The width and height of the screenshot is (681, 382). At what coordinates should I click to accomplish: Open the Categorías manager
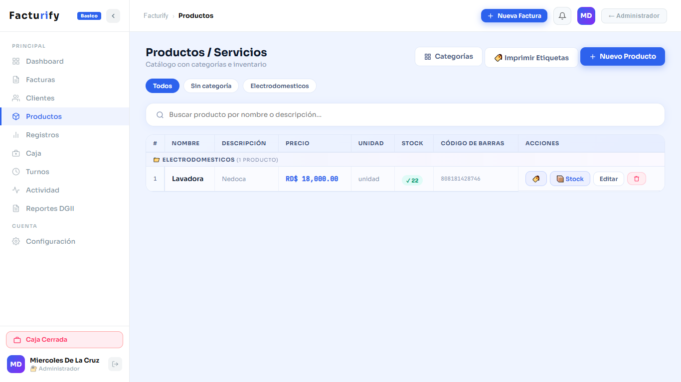pyautogui.click(x=449, y=56)
